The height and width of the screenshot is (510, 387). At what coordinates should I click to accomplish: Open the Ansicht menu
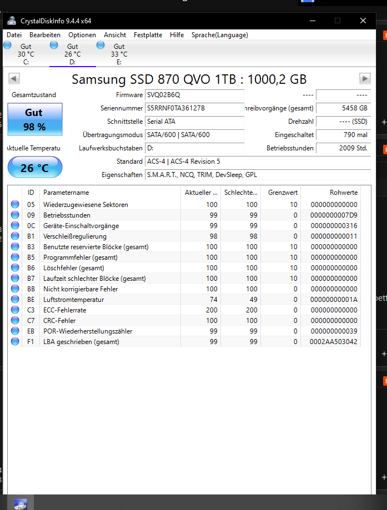click(115, 35)
